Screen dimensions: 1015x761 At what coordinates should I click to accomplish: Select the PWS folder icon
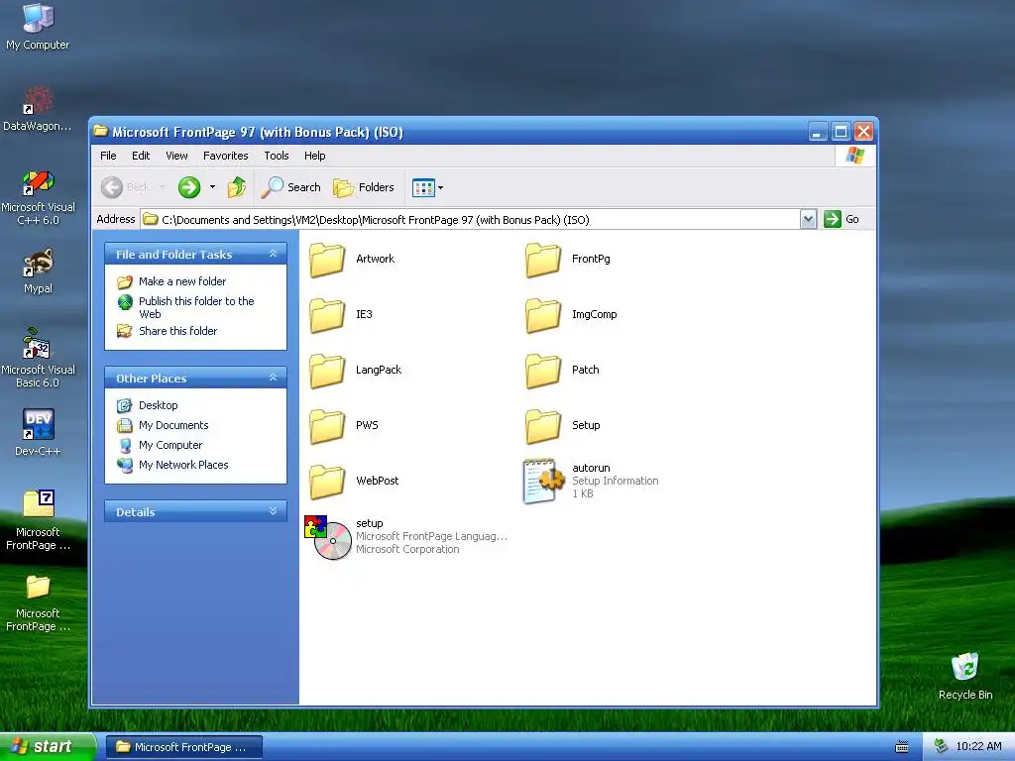coord(327,426)
